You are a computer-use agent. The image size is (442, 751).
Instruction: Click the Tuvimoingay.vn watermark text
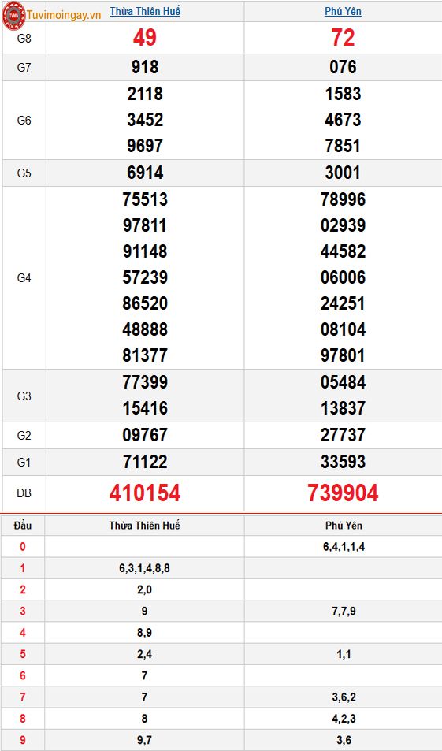(x=64, y=15)
